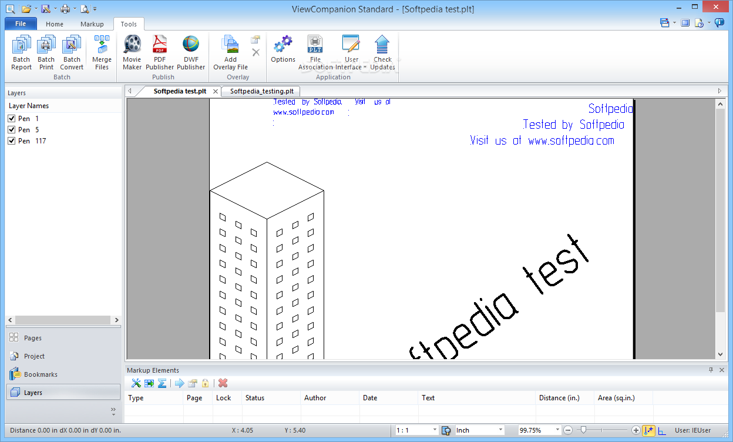Check for Updates
Image resolution: width=733 pixels, height=442 pixels.
[x=382, y=53]
